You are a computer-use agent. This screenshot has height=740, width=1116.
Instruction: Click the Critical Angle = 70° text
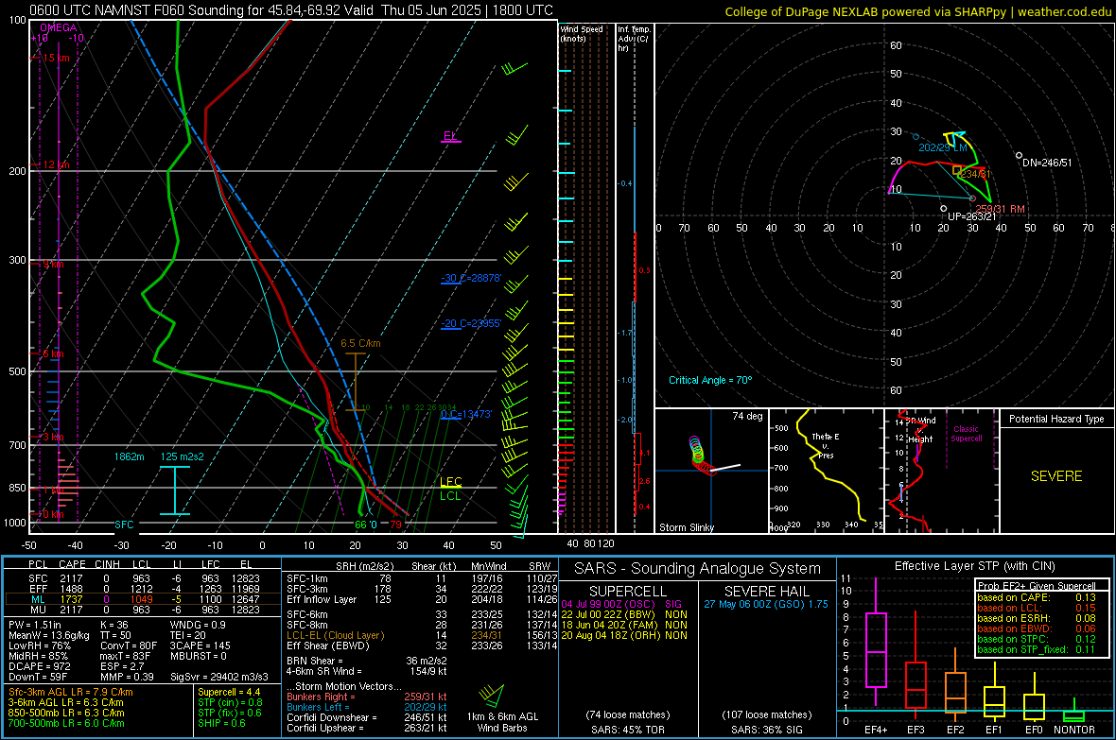pyautogui.click(x=710, y=381)
